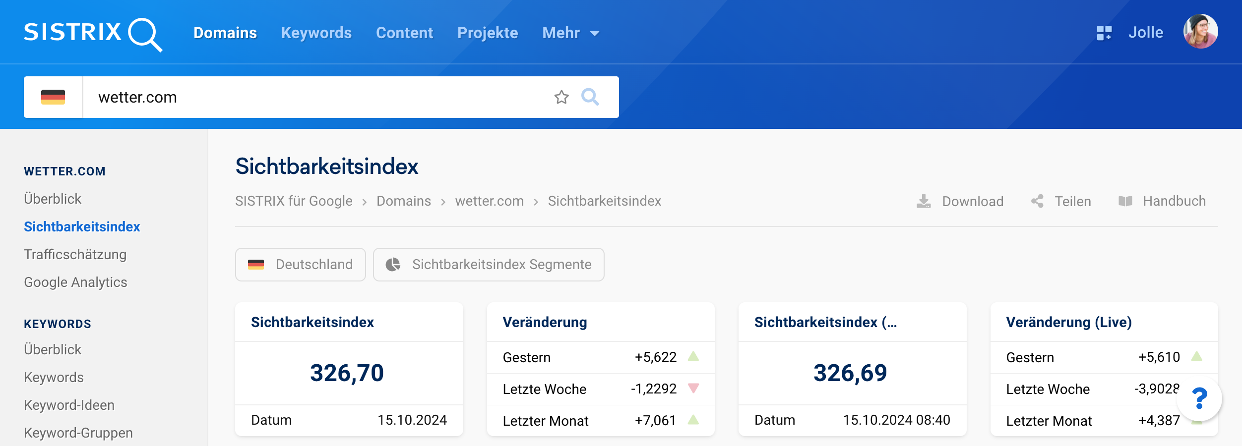The image size is (1242, 446).
Task: Open the Domains menu item
Action: coord(225,33)
